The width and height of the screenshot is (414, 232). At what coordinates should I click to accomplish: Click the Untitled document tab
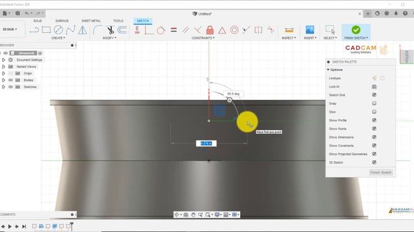pyautogui.click(x=202, y=14)
